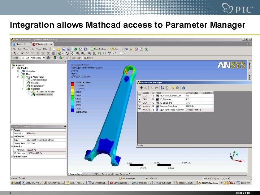The height and width of the screenshot is (195, 260).
Task: Click the Solve lightning button
Action: pyautogui.click(x=114, y=49)
